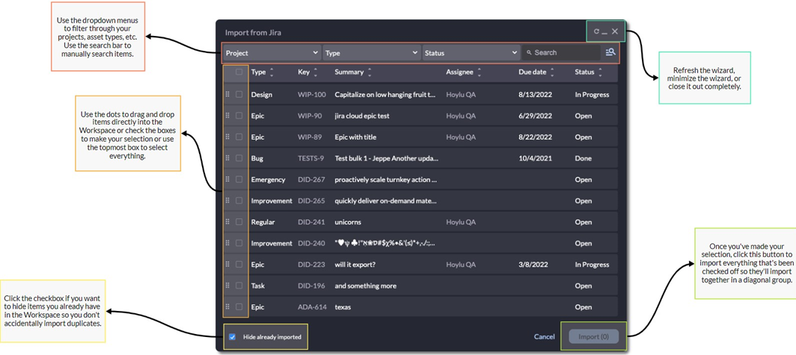Viewport: 796px width, 355px height.
Task: Open the Status filter dropdown
Action: click(x=471, y=53)
